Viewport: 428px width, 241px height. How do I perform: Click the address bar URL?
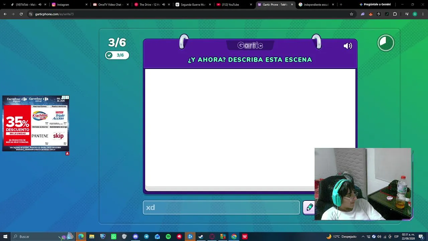(x=54, y=14)
